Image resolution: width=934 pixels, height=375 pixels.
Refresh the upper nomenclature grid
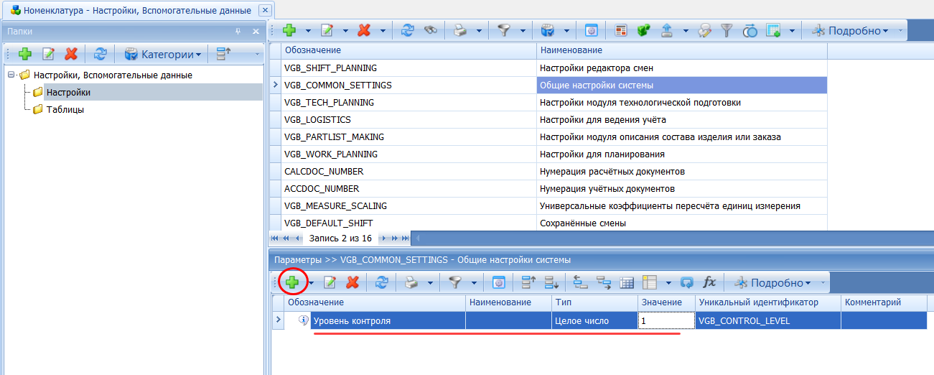tap(408, 31)
